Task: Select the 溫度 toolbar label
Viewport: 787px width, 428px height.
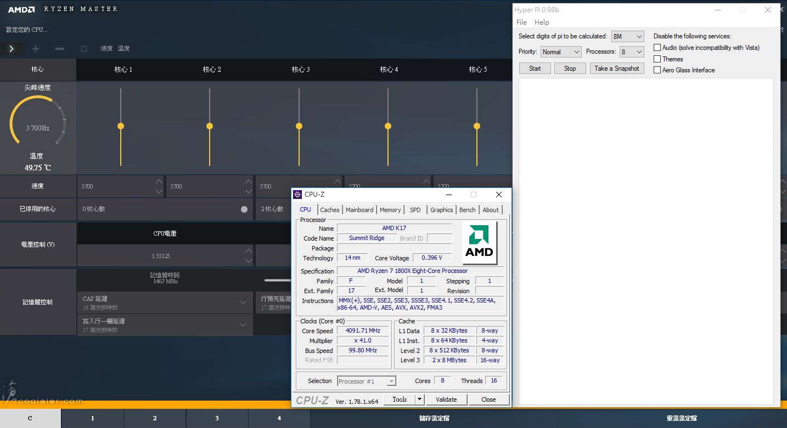Action: (x=124, y=49)
